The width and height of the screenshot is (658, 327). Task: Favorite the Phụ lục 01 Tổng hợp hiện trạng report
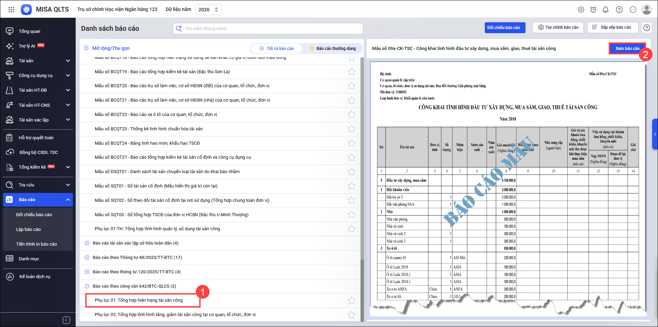(351, 301)
